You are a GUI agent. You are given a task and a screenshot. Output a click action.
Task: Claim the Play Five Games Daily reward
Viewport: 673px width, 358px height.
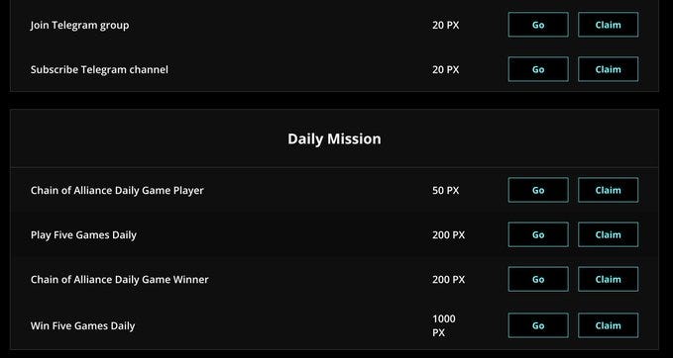tap(608, 234)
